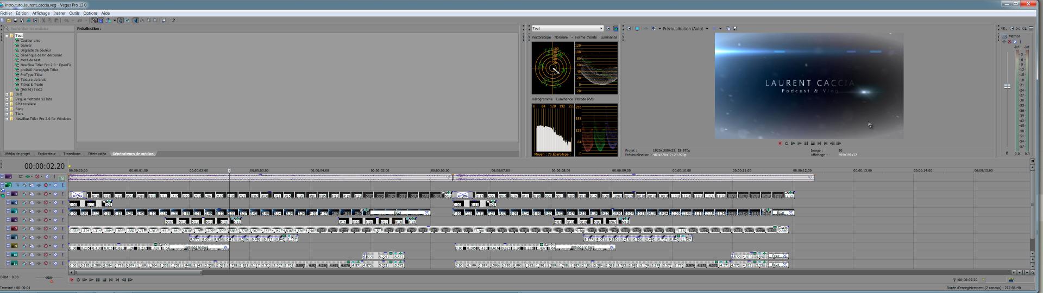
Task: Click Preview on External Monitor icon
Action: [x=637, y=28]
